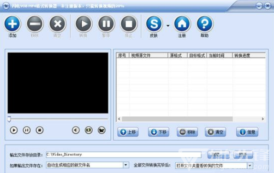Image resolution: width=274 pixels, height=173 pixels.
Task: Expand the 如果输出文件存在 dropdown
Action: (125, 165)
